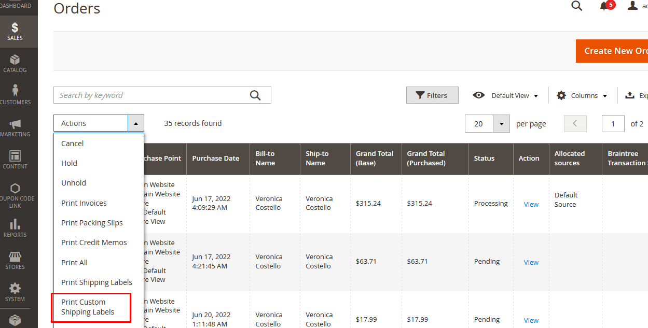Open the Stores sidebar icon
Viewport: 648px width, 328px height.
click(x=15, y=260)
